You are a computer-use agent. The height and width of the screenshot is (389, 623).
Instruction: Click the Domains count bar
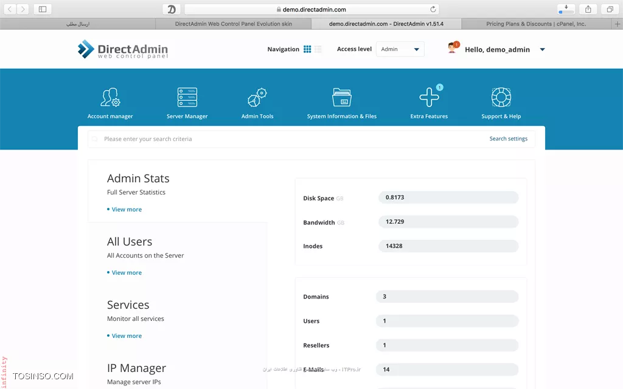tap(447, 297)
